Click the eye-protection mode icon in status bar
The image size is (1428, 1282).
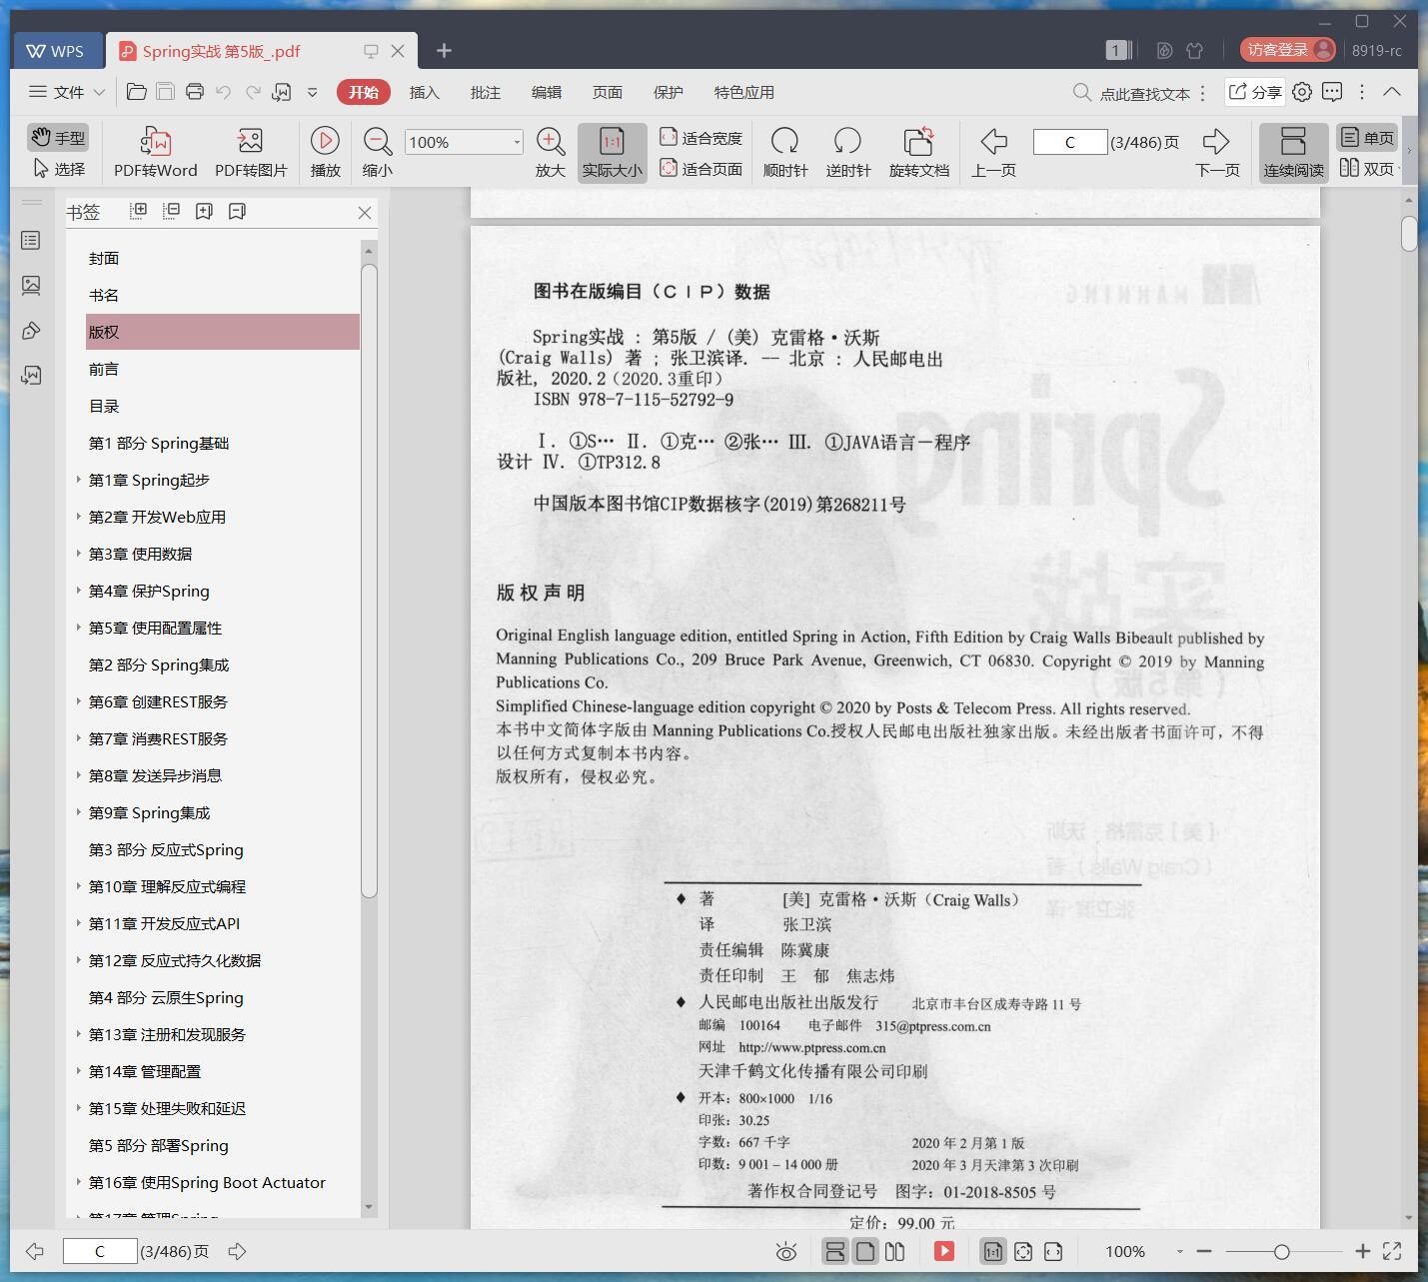point(786,1251)
